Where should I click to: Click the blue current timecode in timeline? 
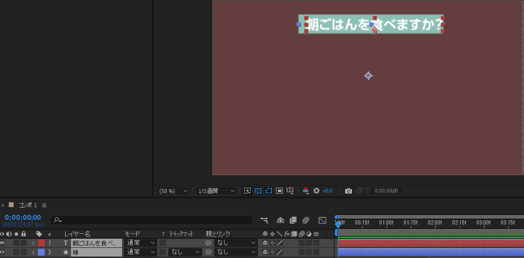(x=23, y=217)
